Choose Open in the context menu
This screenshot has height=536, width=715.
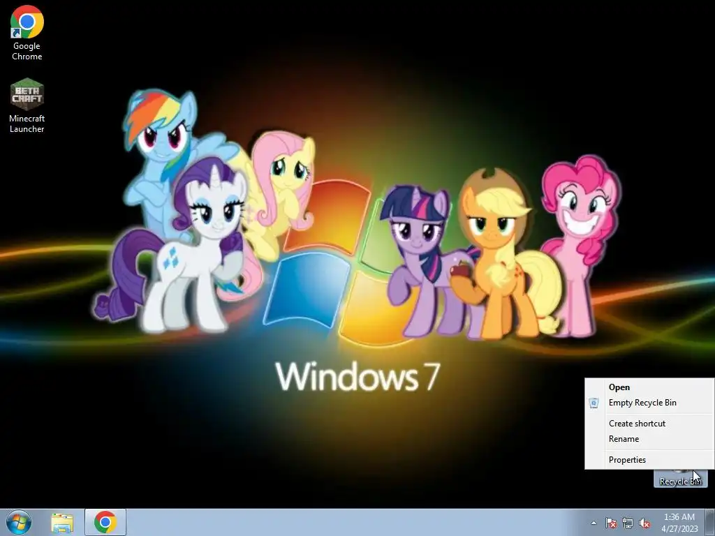(x=650, y=387)
